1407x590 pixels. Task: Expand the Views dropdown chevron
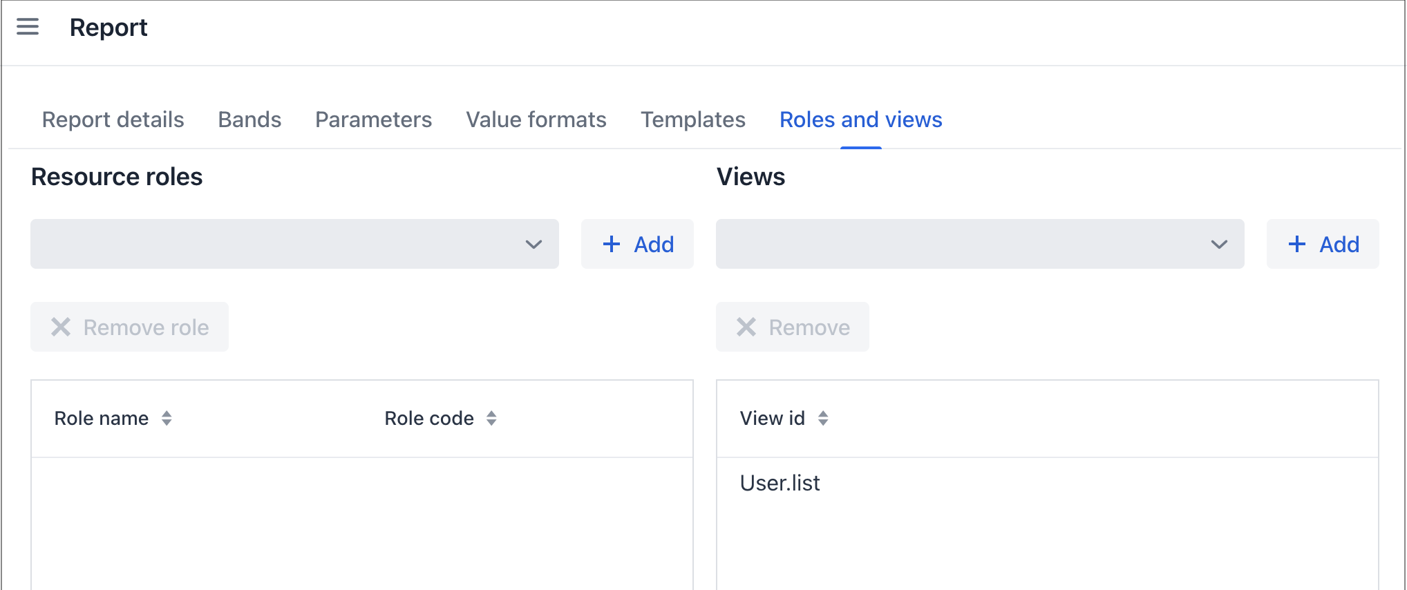tap(1219, 244)
